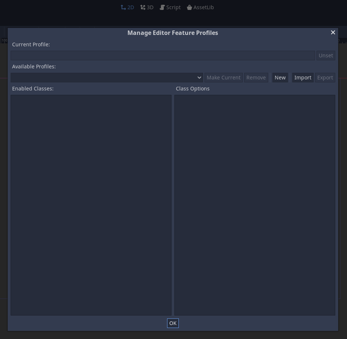This screenshot has height=339, width=347.
Task: Click the Make Current button
Action: pyautogui.click(x=224, y=77)
